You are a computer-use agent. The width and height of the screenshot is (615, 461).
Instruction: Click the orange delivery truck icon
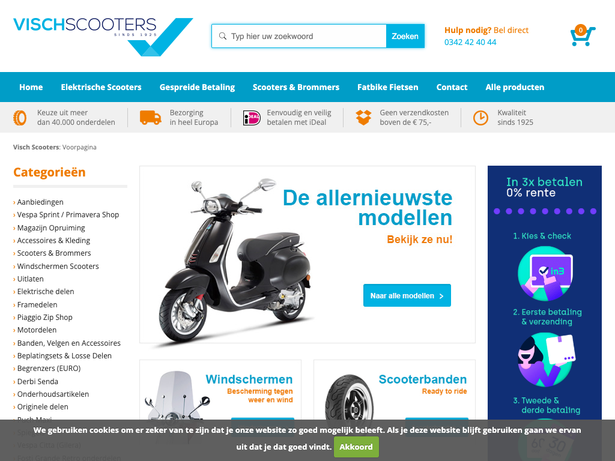(x=151, y=118)
